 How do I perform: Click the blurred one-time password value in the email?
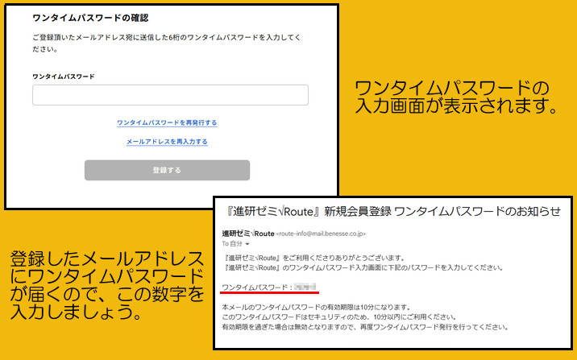pyautogui.click(x=305, y=287)
